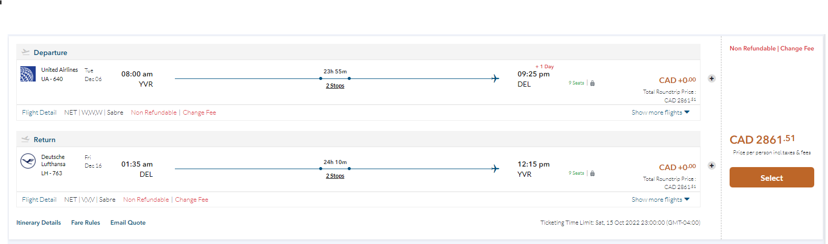Click the Email Quote link
Viewport: 828px width, 244px height.
pyautogui.click(x=128, y=223)
